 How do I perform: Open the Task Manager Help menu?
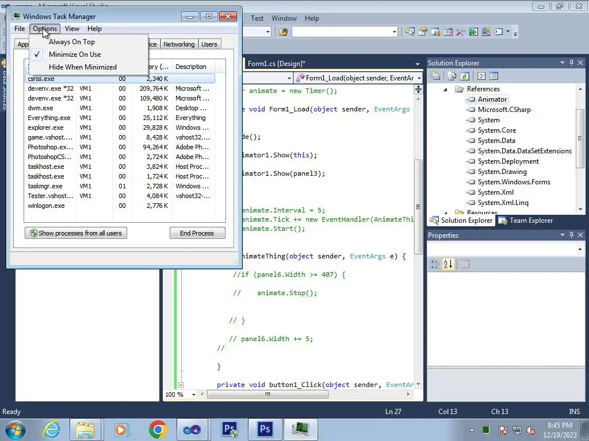(x=94, y=29)
